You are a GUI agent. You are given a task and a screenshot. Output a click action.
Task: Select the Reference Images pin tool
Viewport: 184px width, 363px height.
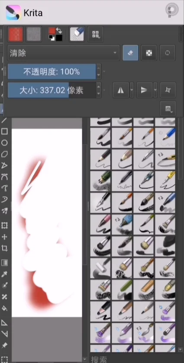point(4,345)
